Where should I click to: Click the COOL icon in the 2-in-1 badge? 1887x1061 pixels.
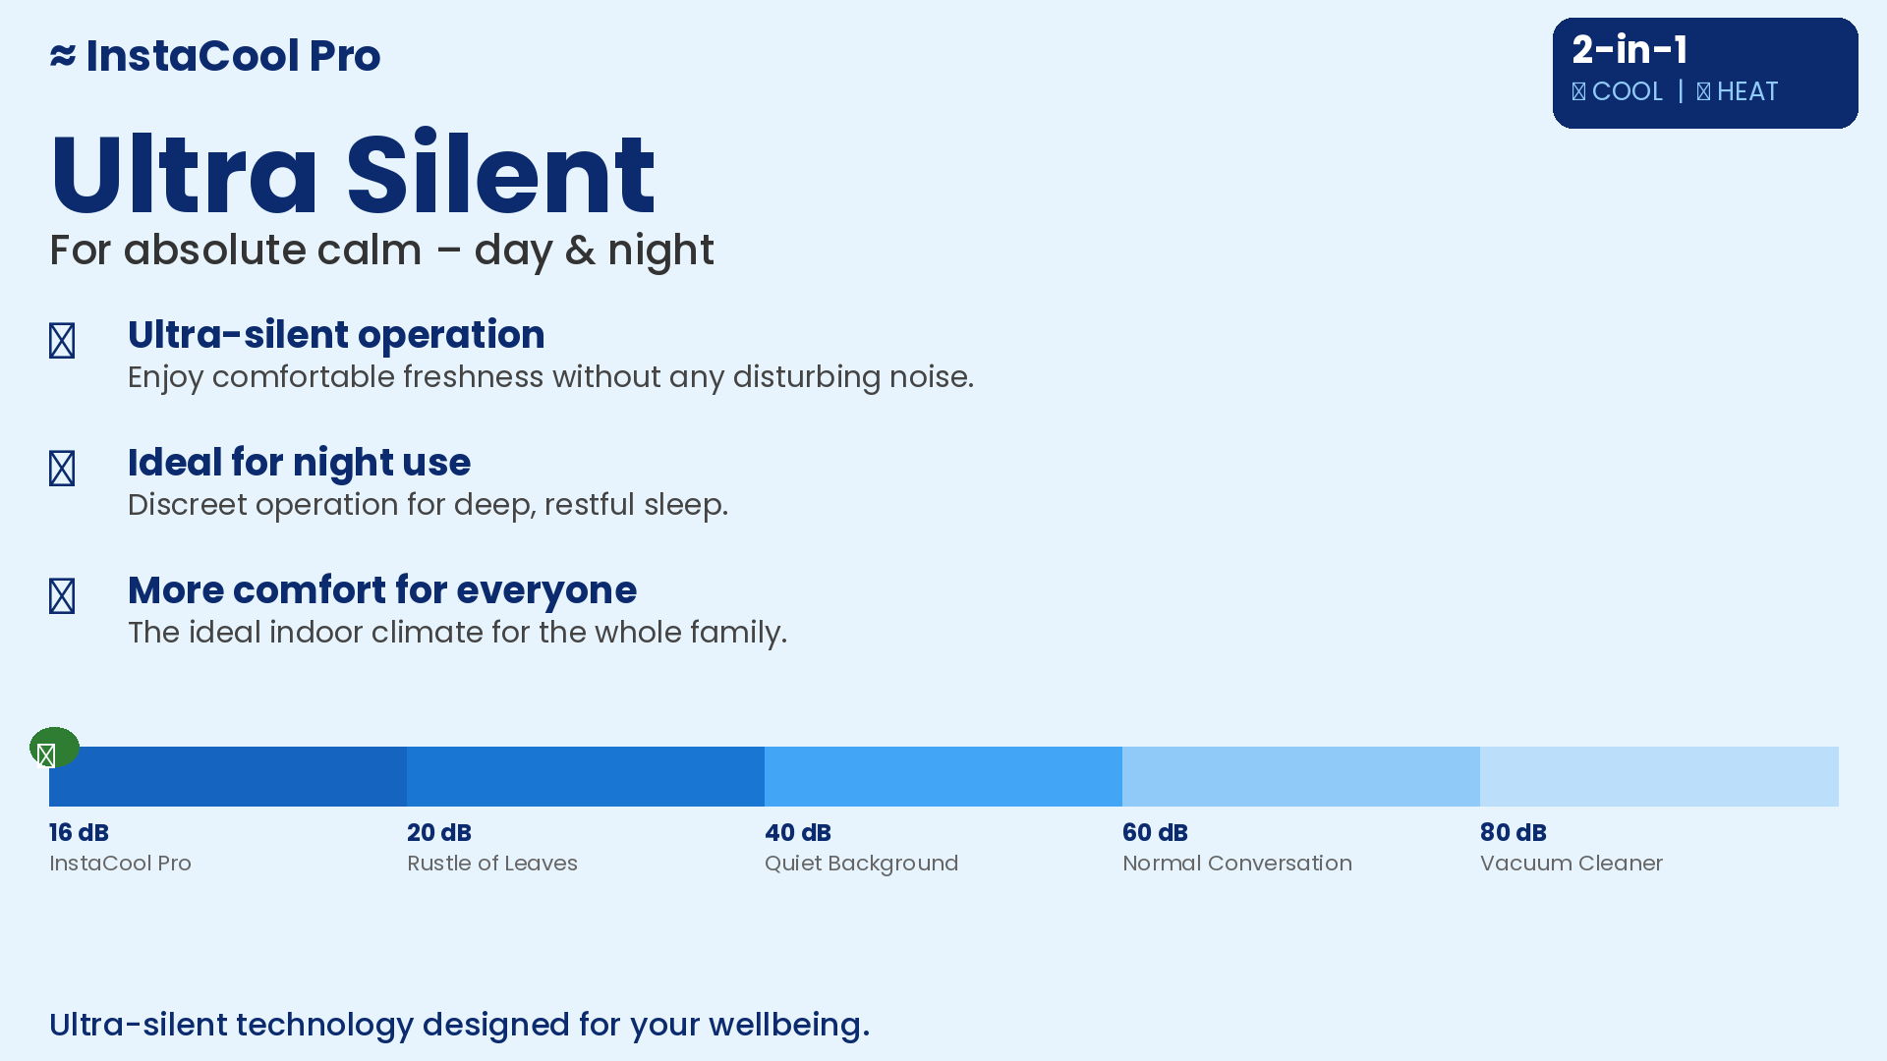point(1578,92)
